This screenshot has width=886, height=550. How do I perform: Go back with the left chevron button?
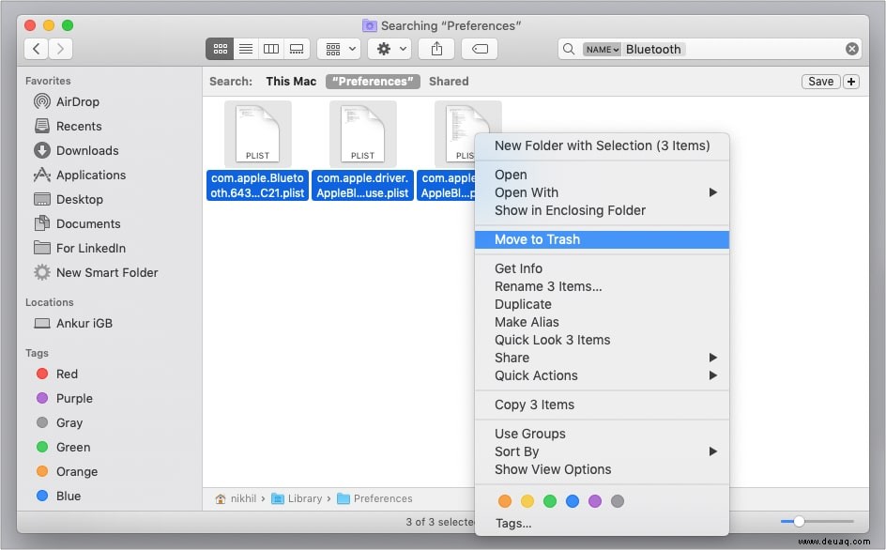(x=37, y=49)
